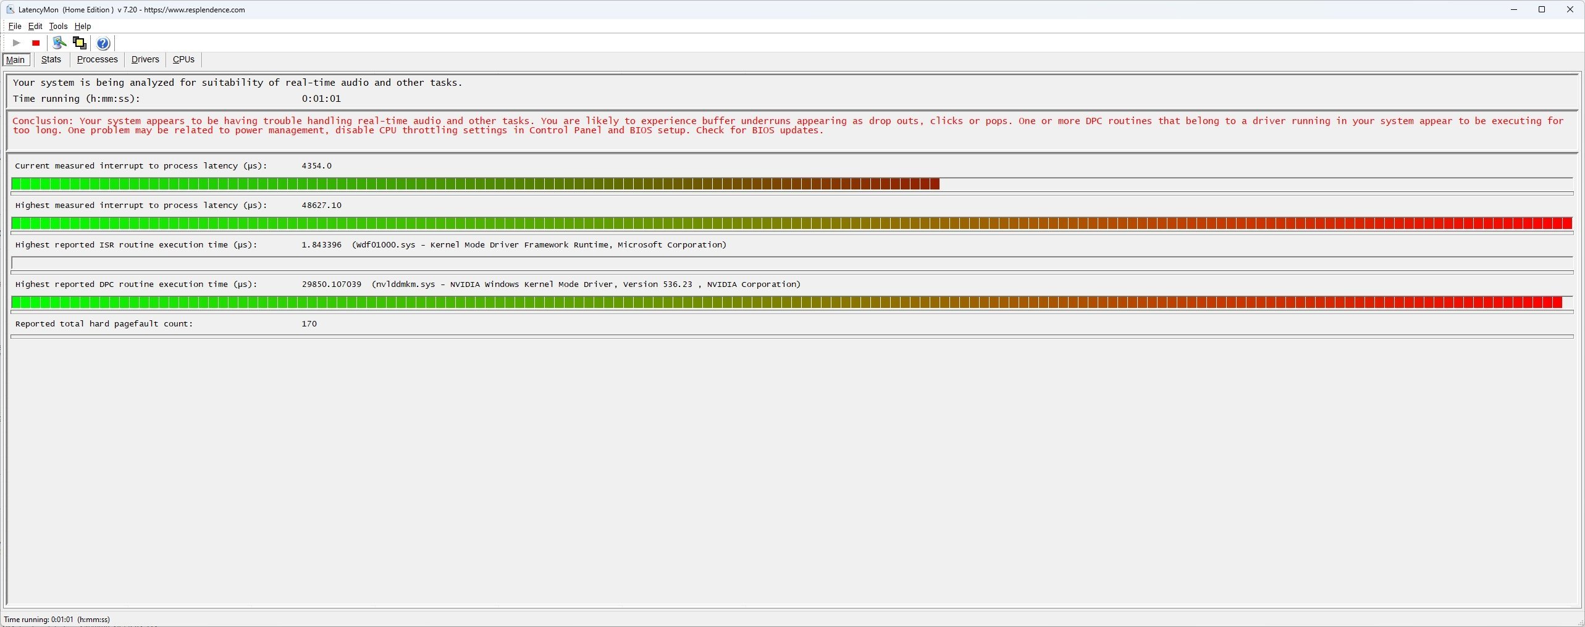This screenshot has height=627, width=1585.
Task: Switch to the Stats tab
Action: (51, 59)
